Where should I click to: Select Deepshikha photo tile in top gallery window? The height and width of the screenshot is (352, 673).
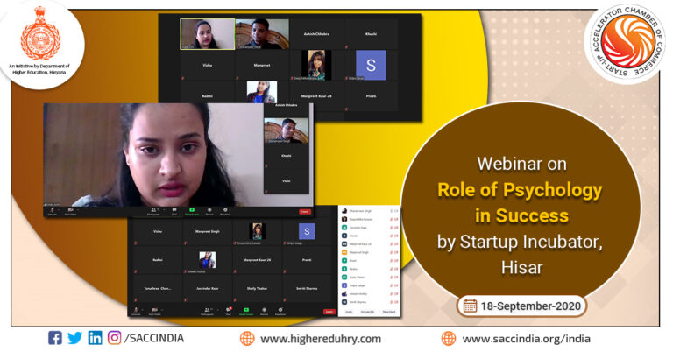tap(316, 65)
